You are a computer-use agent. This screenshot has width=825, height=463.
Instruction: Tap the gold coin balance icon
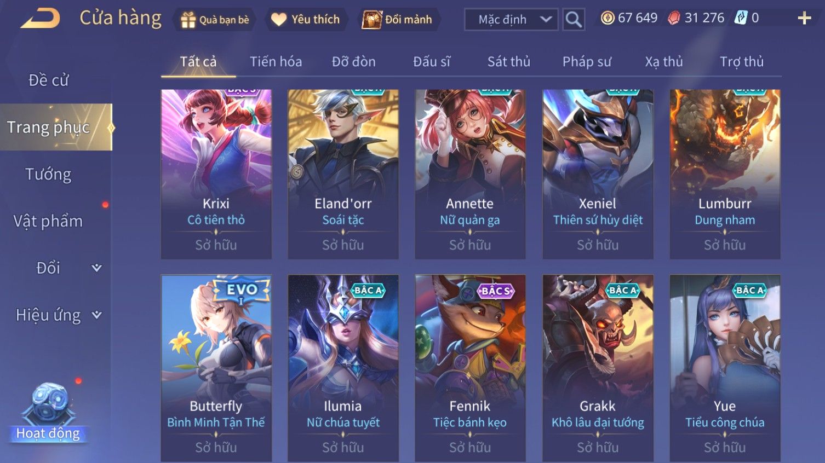tap(608, 18)
